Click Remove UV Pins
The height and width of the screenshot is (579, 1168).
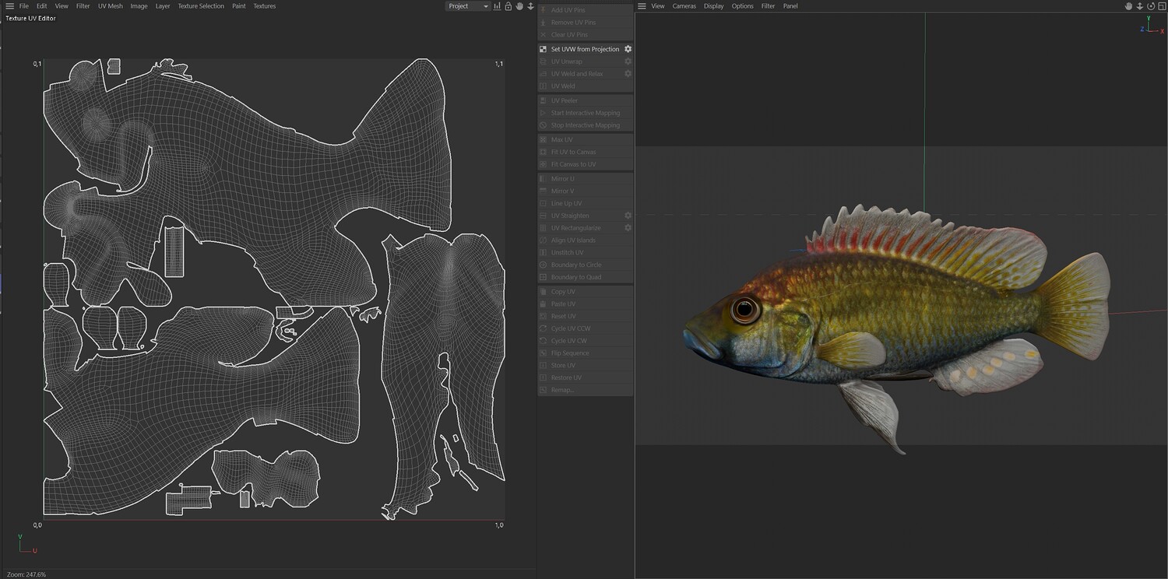[586, 23]
